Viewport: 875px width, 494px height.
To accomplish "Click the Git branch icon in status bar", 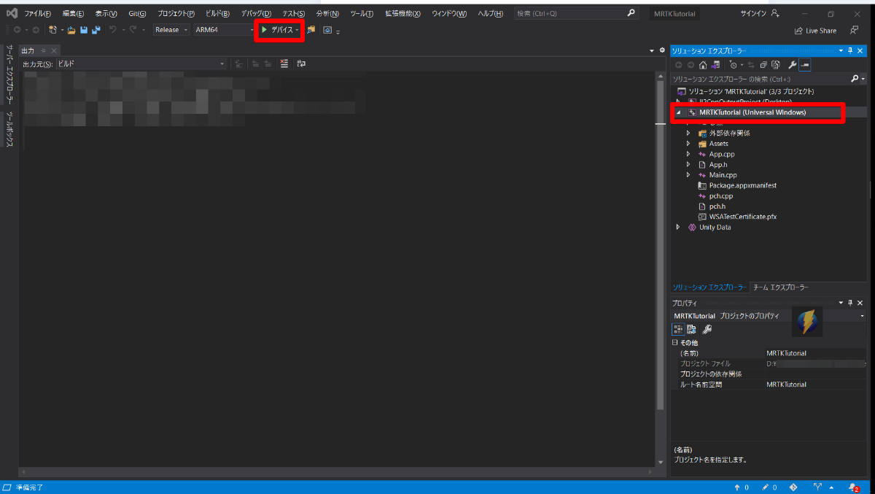I will 817,487.
